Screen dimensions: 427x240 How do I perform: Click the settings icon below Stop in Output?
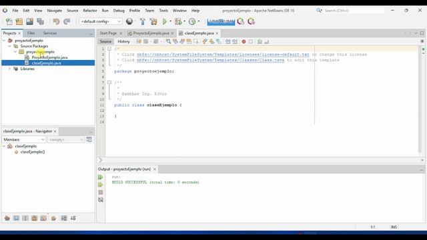[x=101, y=200]
